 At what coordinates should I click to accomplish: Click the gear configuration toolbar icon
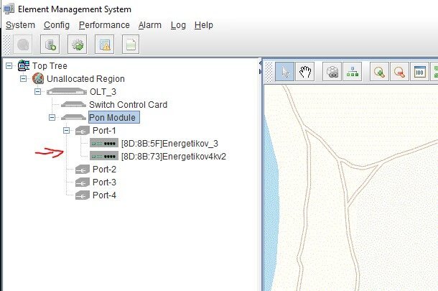78,45
